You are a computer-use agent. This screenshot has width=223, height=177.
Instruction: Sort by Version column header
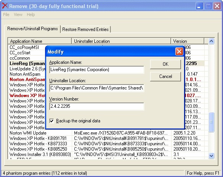187,41
